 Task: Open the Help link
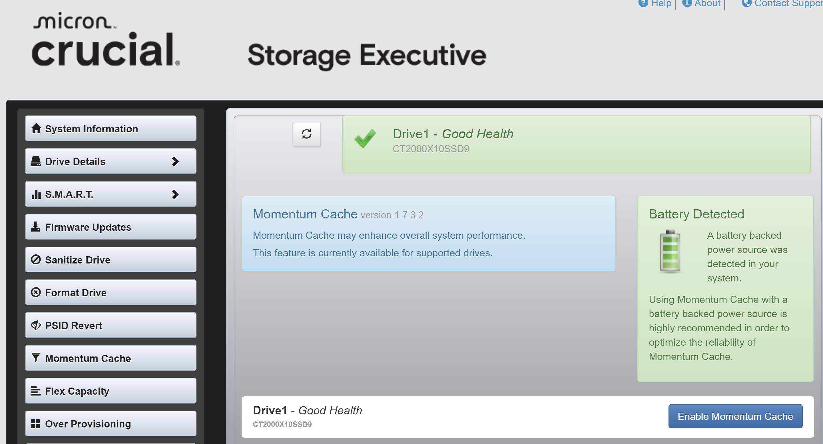[661, 4]
